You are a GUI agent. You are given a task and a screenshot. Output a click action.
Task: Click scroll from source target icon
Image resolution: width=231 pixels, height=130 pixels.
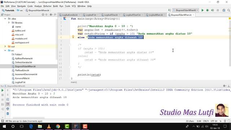pyautogui.click(x=43, y=14)
